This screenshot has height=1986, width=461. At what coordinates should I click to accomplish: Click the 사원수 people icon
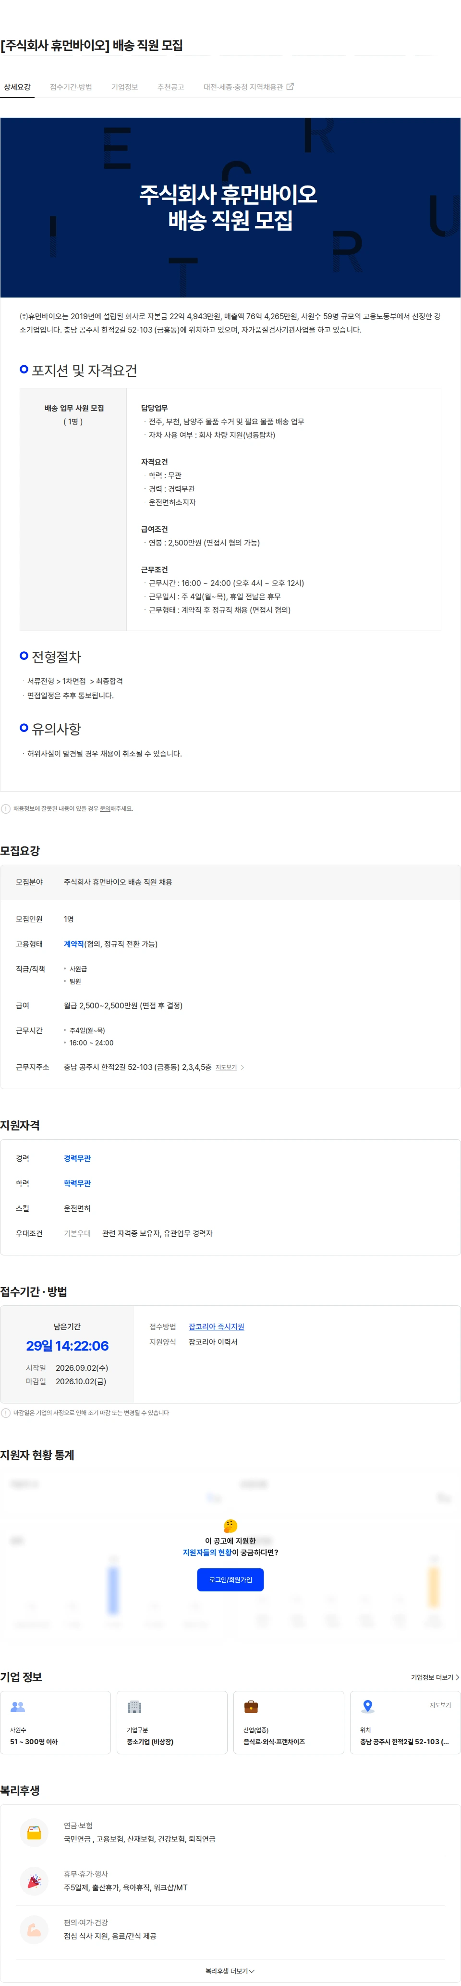pos(17,1707)
